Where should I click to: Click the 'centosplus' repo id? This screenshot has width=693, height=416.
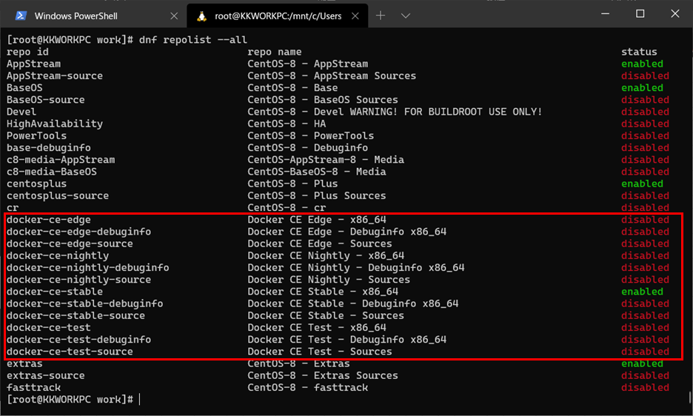click(36, 184)
